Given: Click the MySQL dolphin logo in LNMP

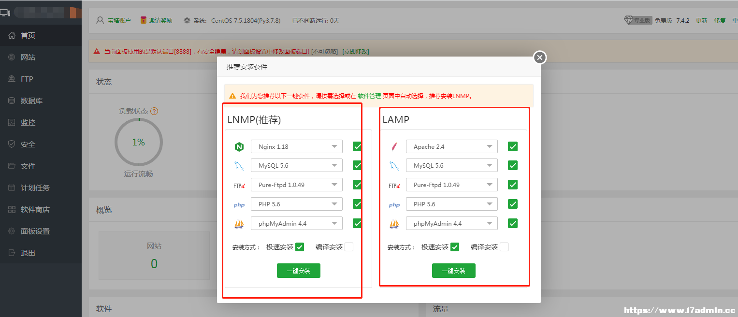Looking at the screenshot, I should [x=239, y=166].
